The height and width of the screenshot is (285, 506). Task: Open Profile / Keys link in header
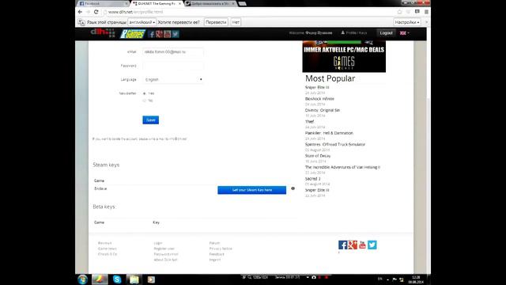coord(354,33)
